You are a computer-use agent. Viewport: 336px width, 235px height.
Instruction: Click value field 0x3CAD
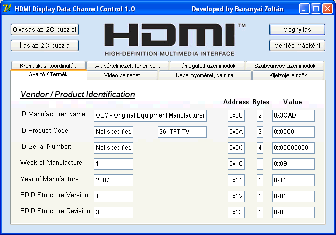coord(294,115)
